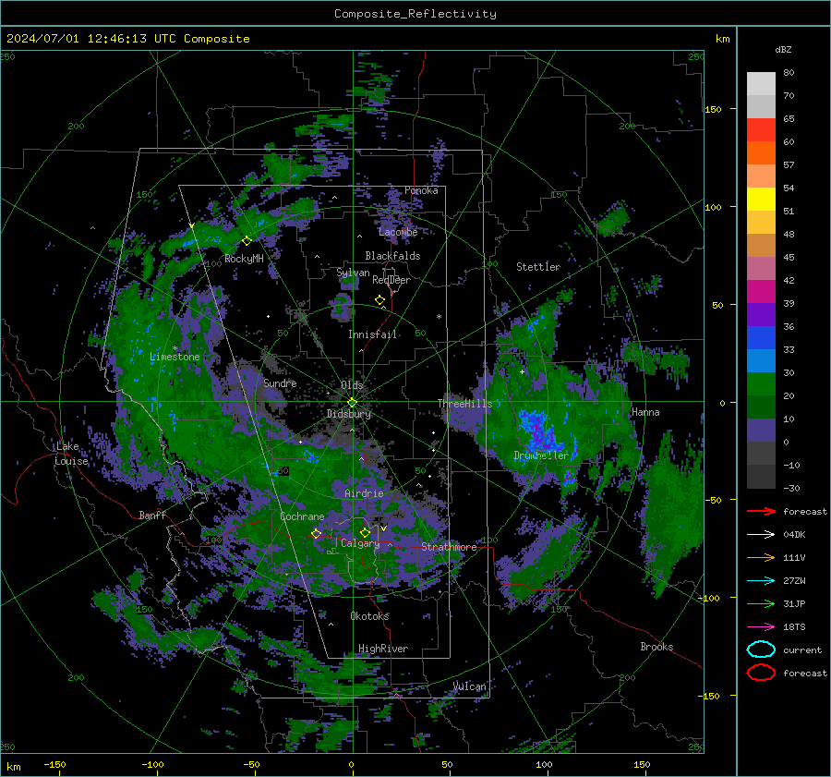Click the Airdrie city label
Image resolution: width=831 pixels, height=777 pixels.
click(364, 493)
